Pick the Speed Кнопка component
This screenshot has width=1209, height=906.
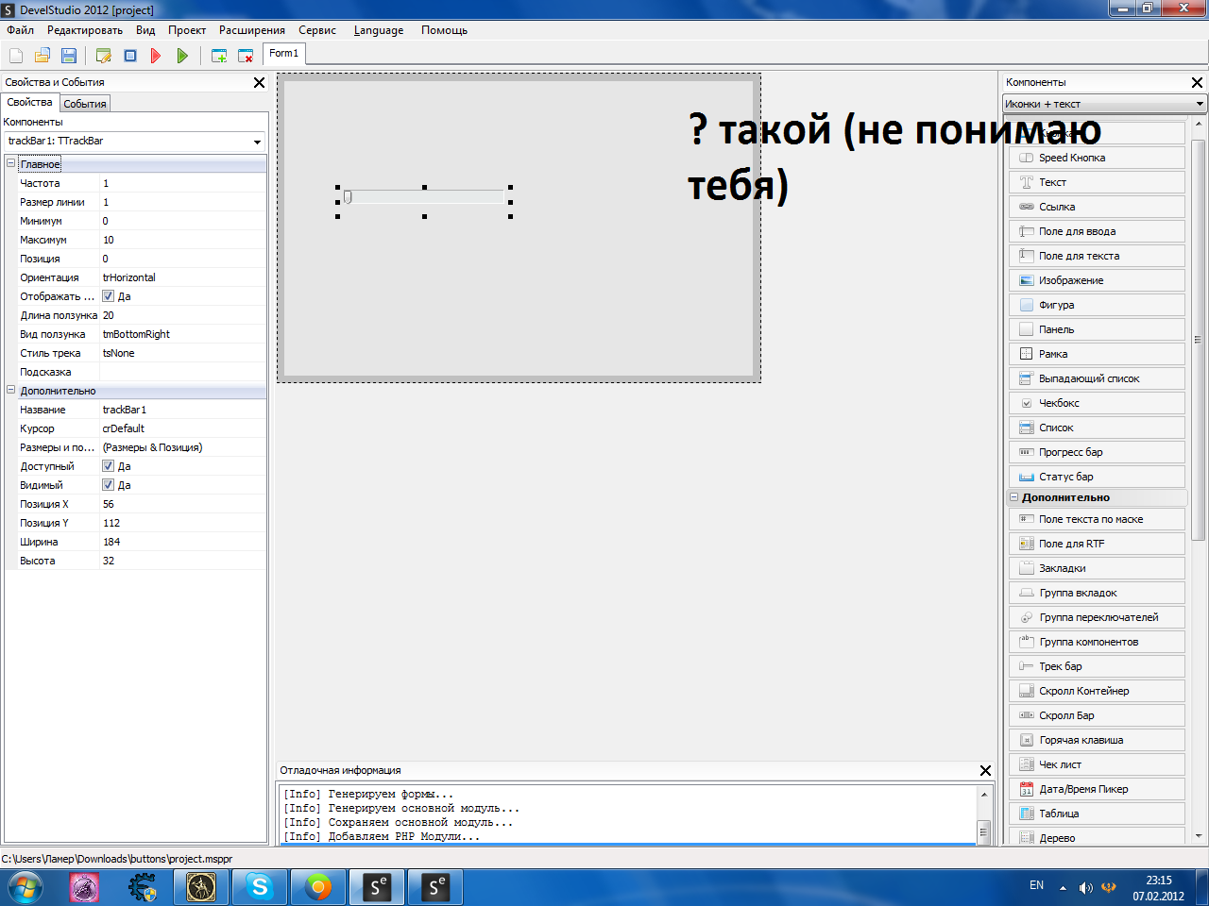[1097, 158]
